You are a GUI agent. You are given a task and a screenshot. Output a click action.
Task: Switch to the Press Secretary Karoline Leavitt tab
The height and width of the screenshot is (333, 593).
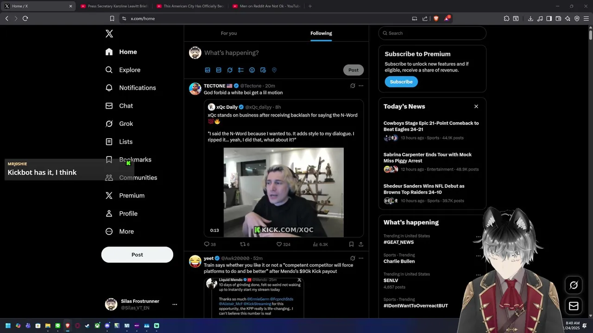(x=114, y=6)
